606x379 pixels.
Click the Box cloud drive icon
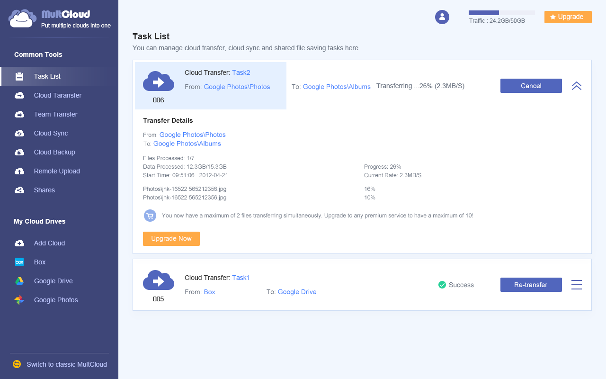coord(19,262)
